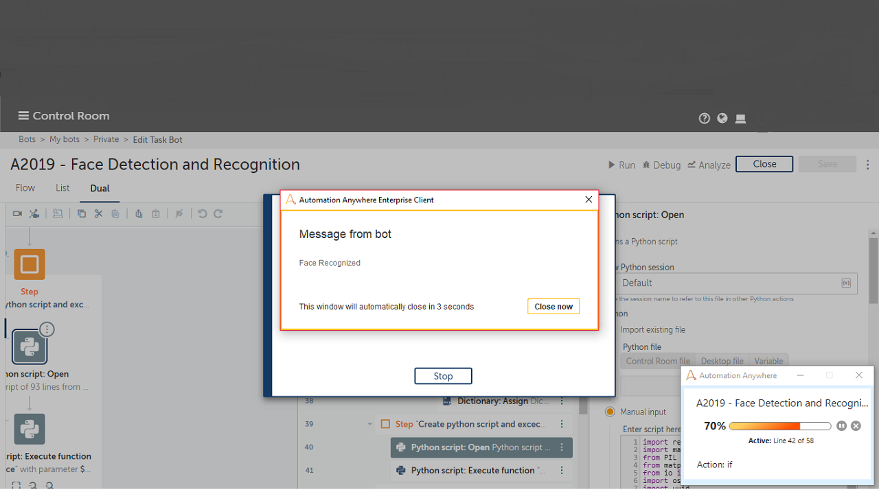Click the Run button
The image size is (879, 494).
[621, 165]
